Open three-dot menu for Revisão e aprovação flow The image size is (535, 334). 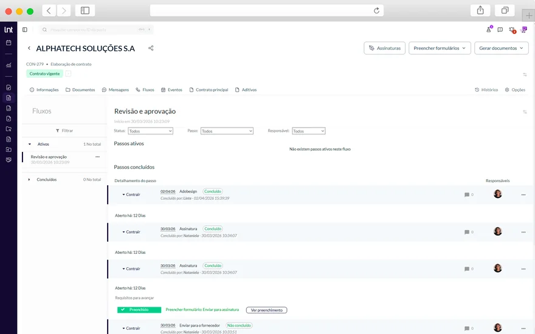coord(98,157)
